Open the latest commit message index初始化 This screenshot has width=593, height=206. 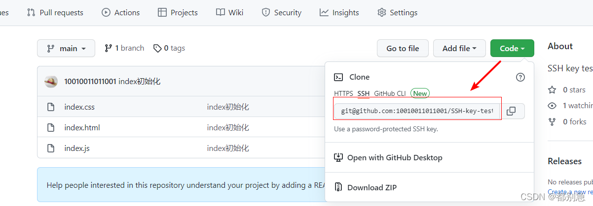(140, 82)
